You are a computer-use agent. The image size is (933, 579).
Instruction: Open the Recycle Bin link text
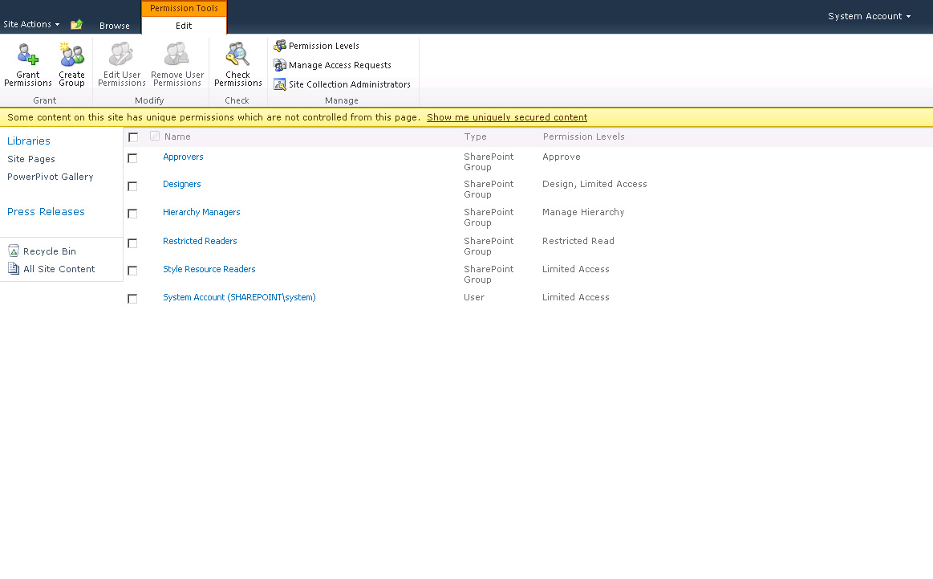(50, 251)
